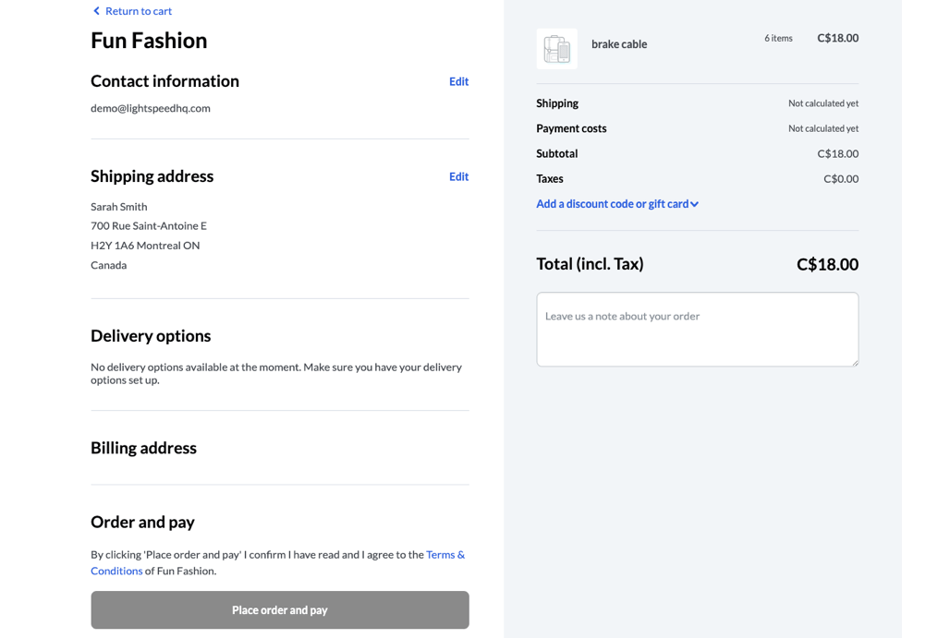The width and height of the screenshot is (950, 638).
Task: Click the Fun Fashion store title
Action: (x=149, y=41)
